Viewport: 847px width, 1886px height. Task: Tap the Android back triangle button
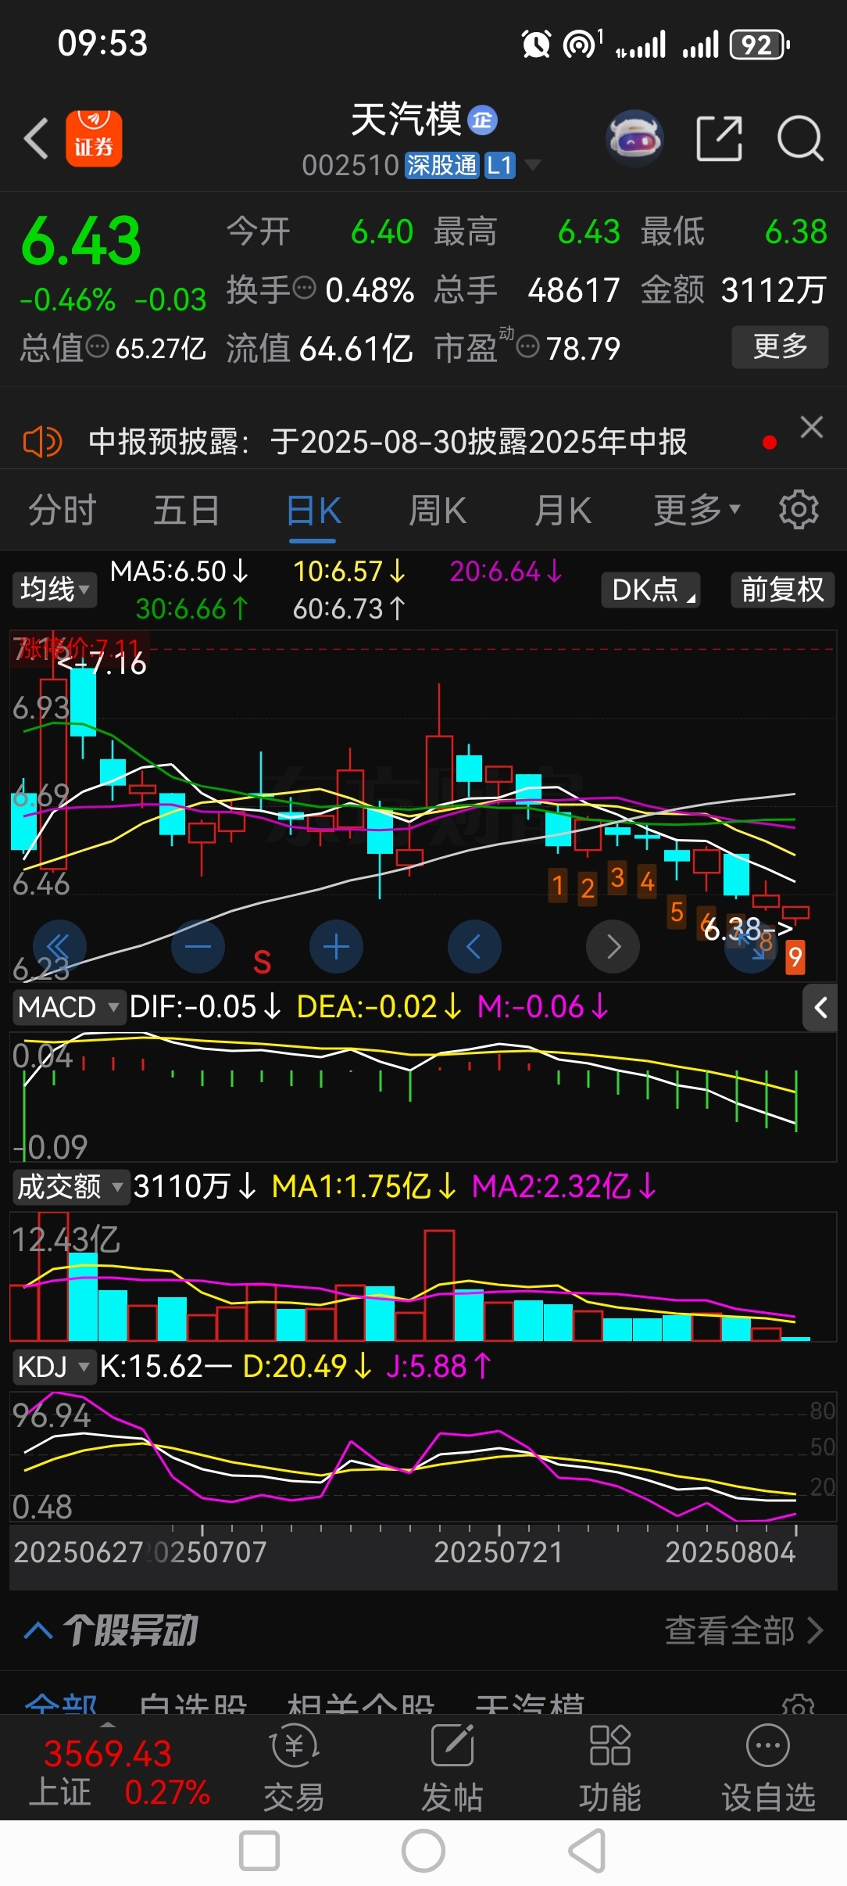(x=588, y=1851)
